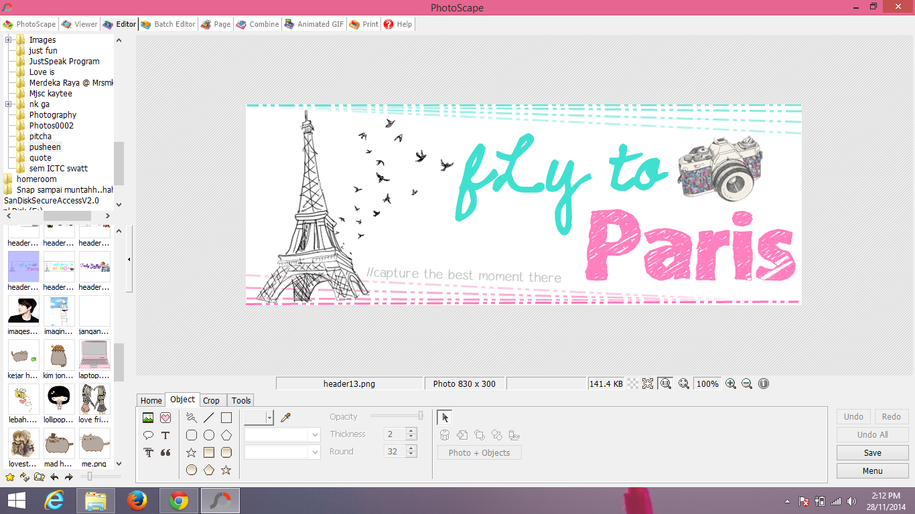Pick a color with the eyedropper

click(285, 418)
